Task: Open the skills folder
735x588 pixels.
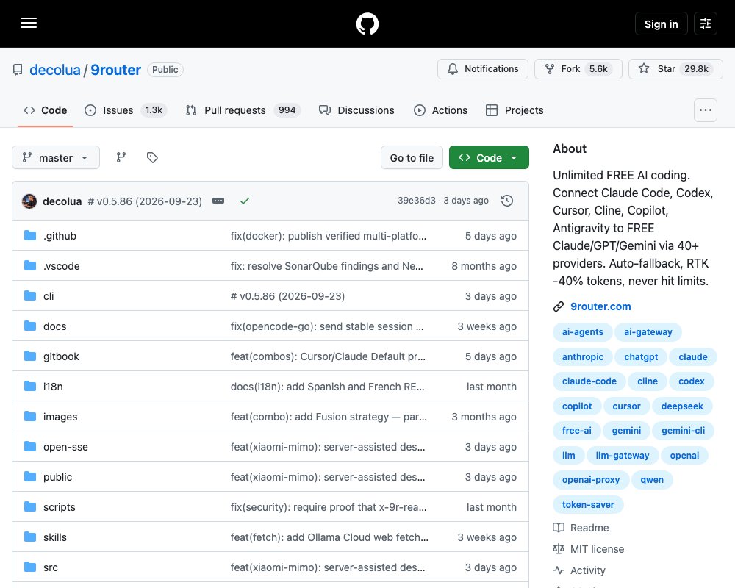Action: click(55, 537)
